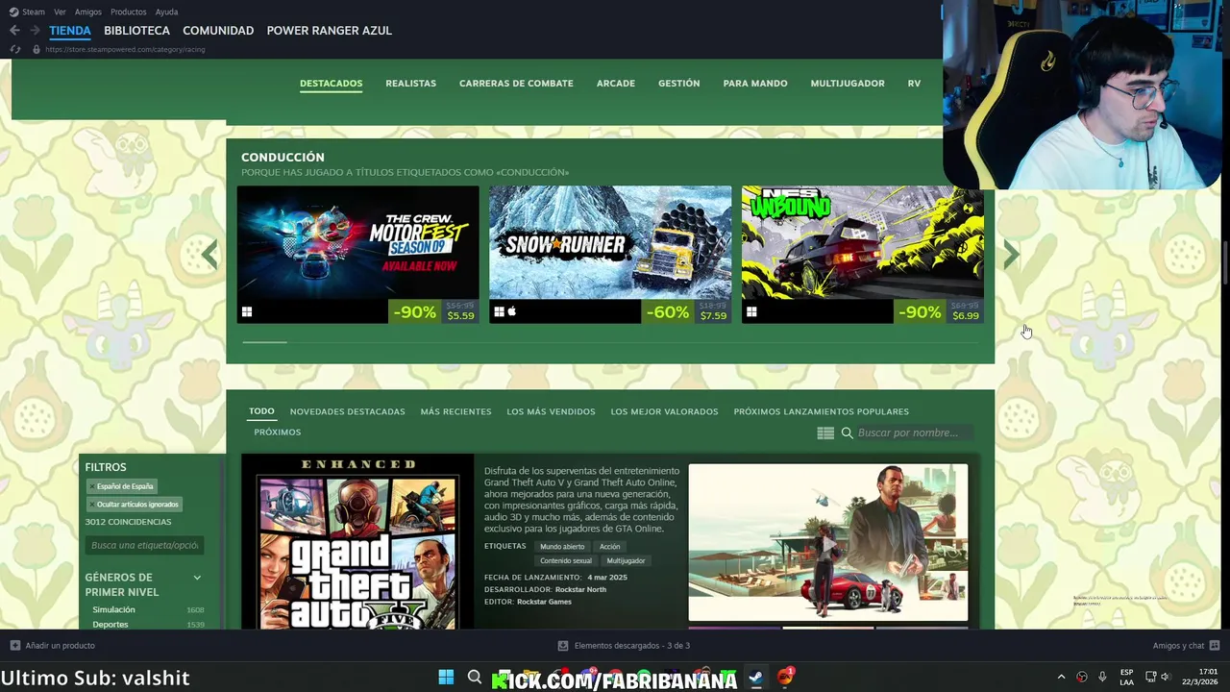Switch to the PRÓXIMOS tab
1230x692 pixels.
click(x=278, y=432)
